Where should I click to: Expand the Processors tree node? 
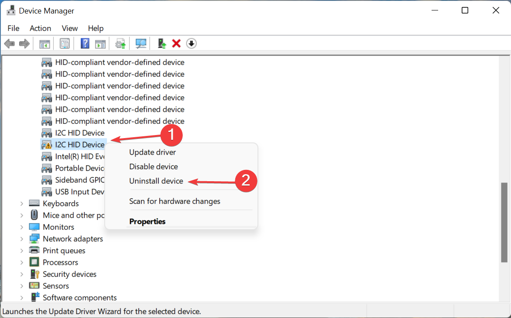[x=22, y=262]
